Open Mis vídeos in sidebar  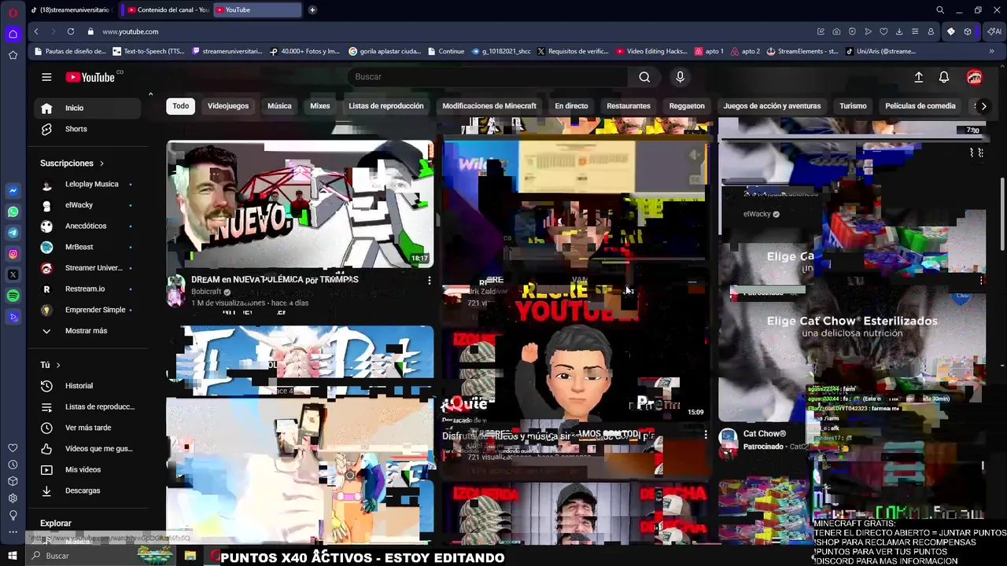pyautogui.click(x=87, y=470)
